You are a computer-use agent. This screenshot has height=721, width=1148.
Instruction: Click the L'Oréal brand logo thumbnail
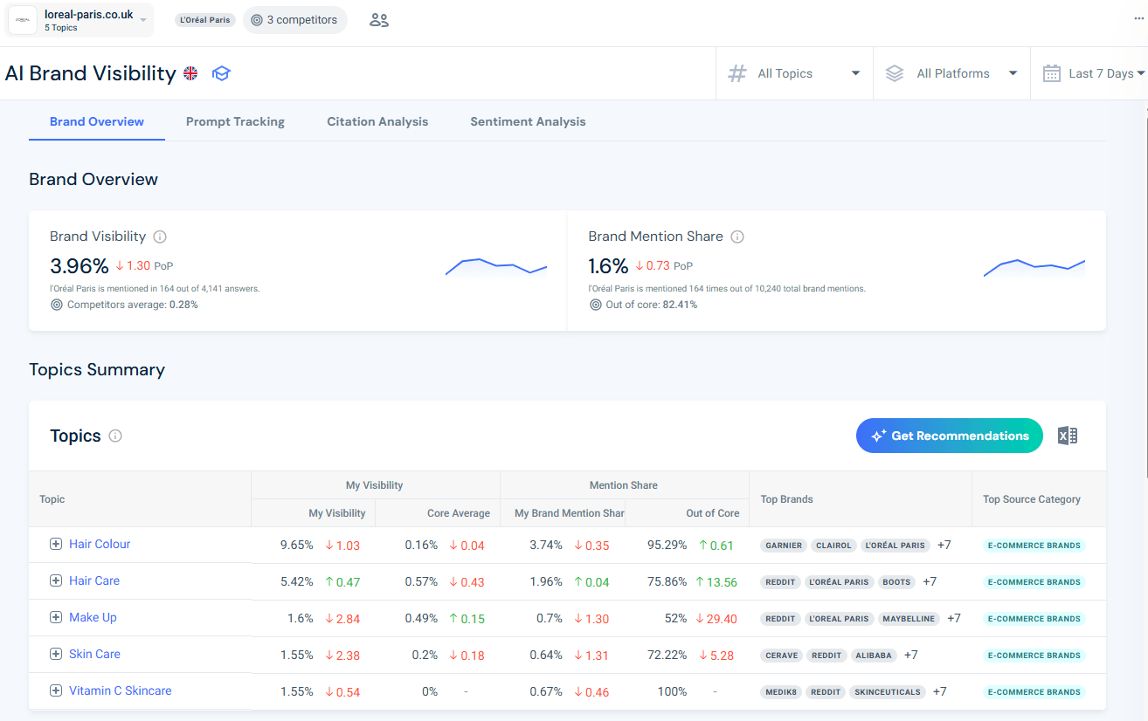pos(23,20)
